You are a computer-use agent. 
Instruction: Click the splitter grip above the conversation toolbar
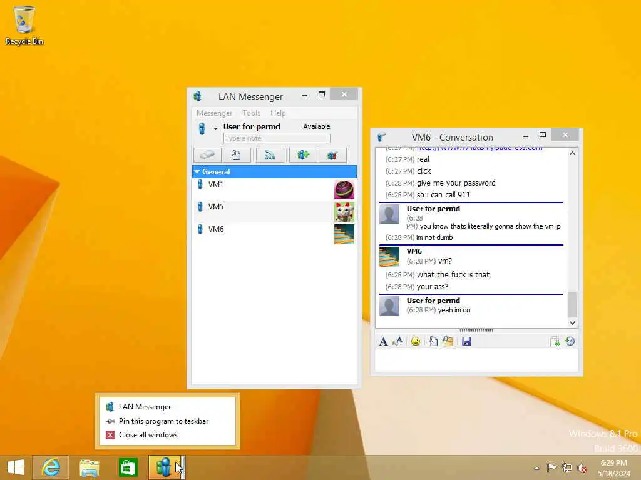[476, 331]
